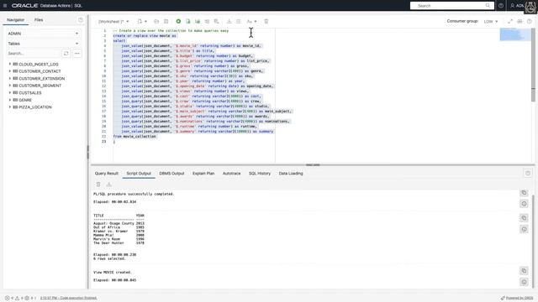Click the Save worksheet icon
538x302 pixels.
[x=166, y=21]
